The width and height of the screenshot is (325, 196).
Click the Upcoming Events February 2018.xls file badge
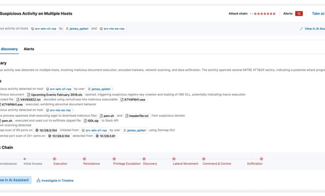[54, 95]
